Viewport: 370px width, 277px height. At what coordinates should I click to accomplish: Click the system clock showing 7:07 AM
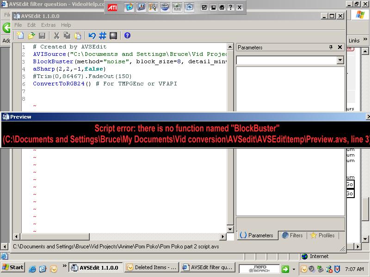[354, 269]
